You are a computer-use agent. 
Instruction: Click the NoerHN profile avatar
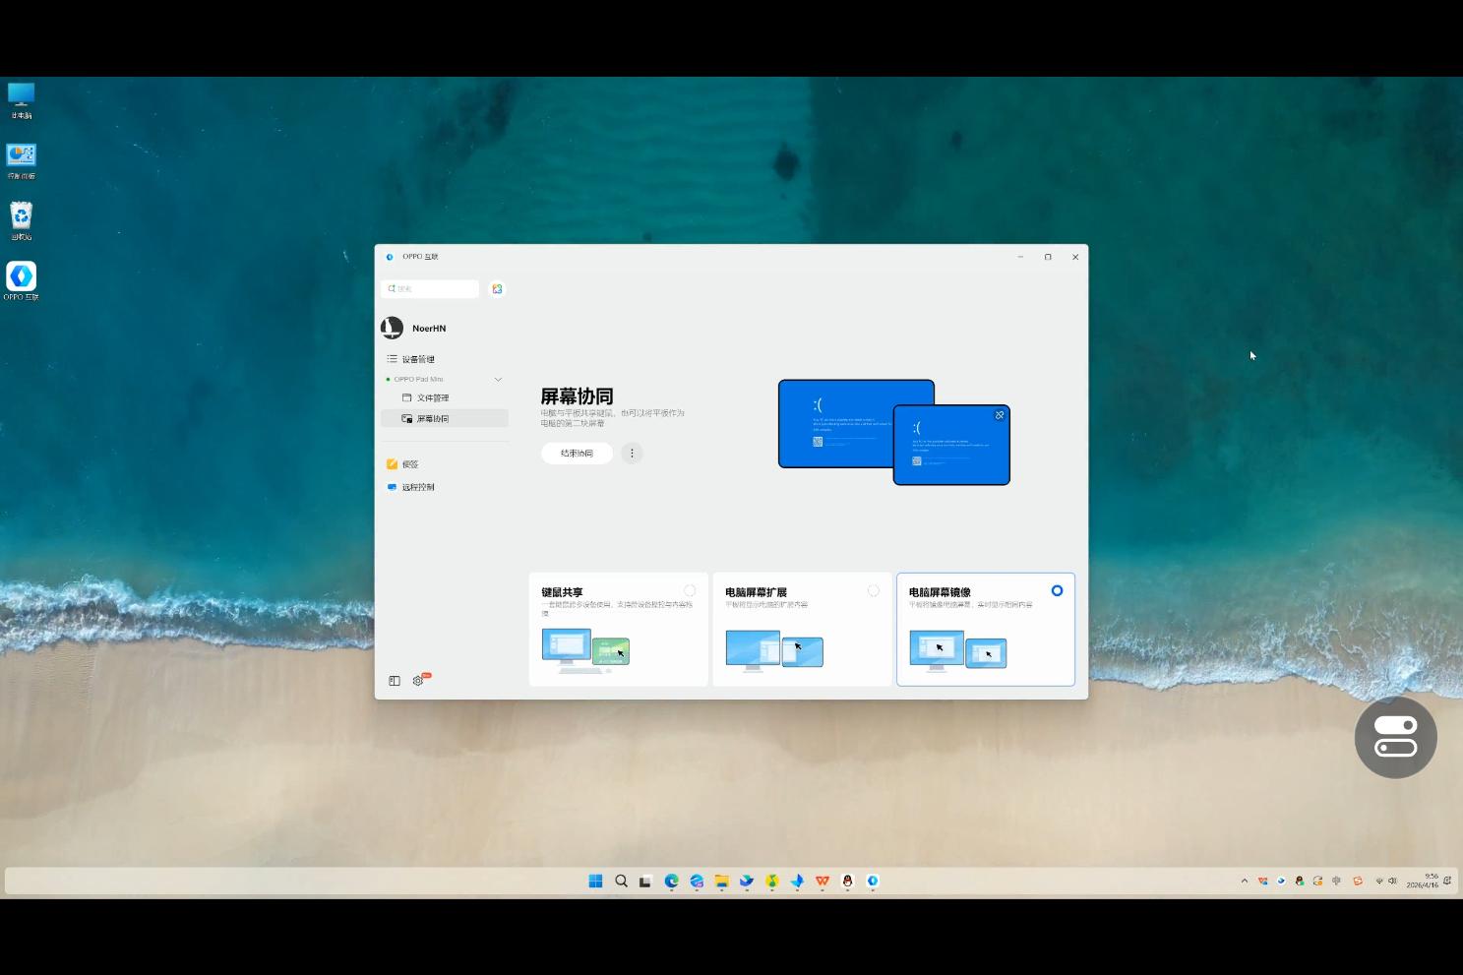(393, 328)
